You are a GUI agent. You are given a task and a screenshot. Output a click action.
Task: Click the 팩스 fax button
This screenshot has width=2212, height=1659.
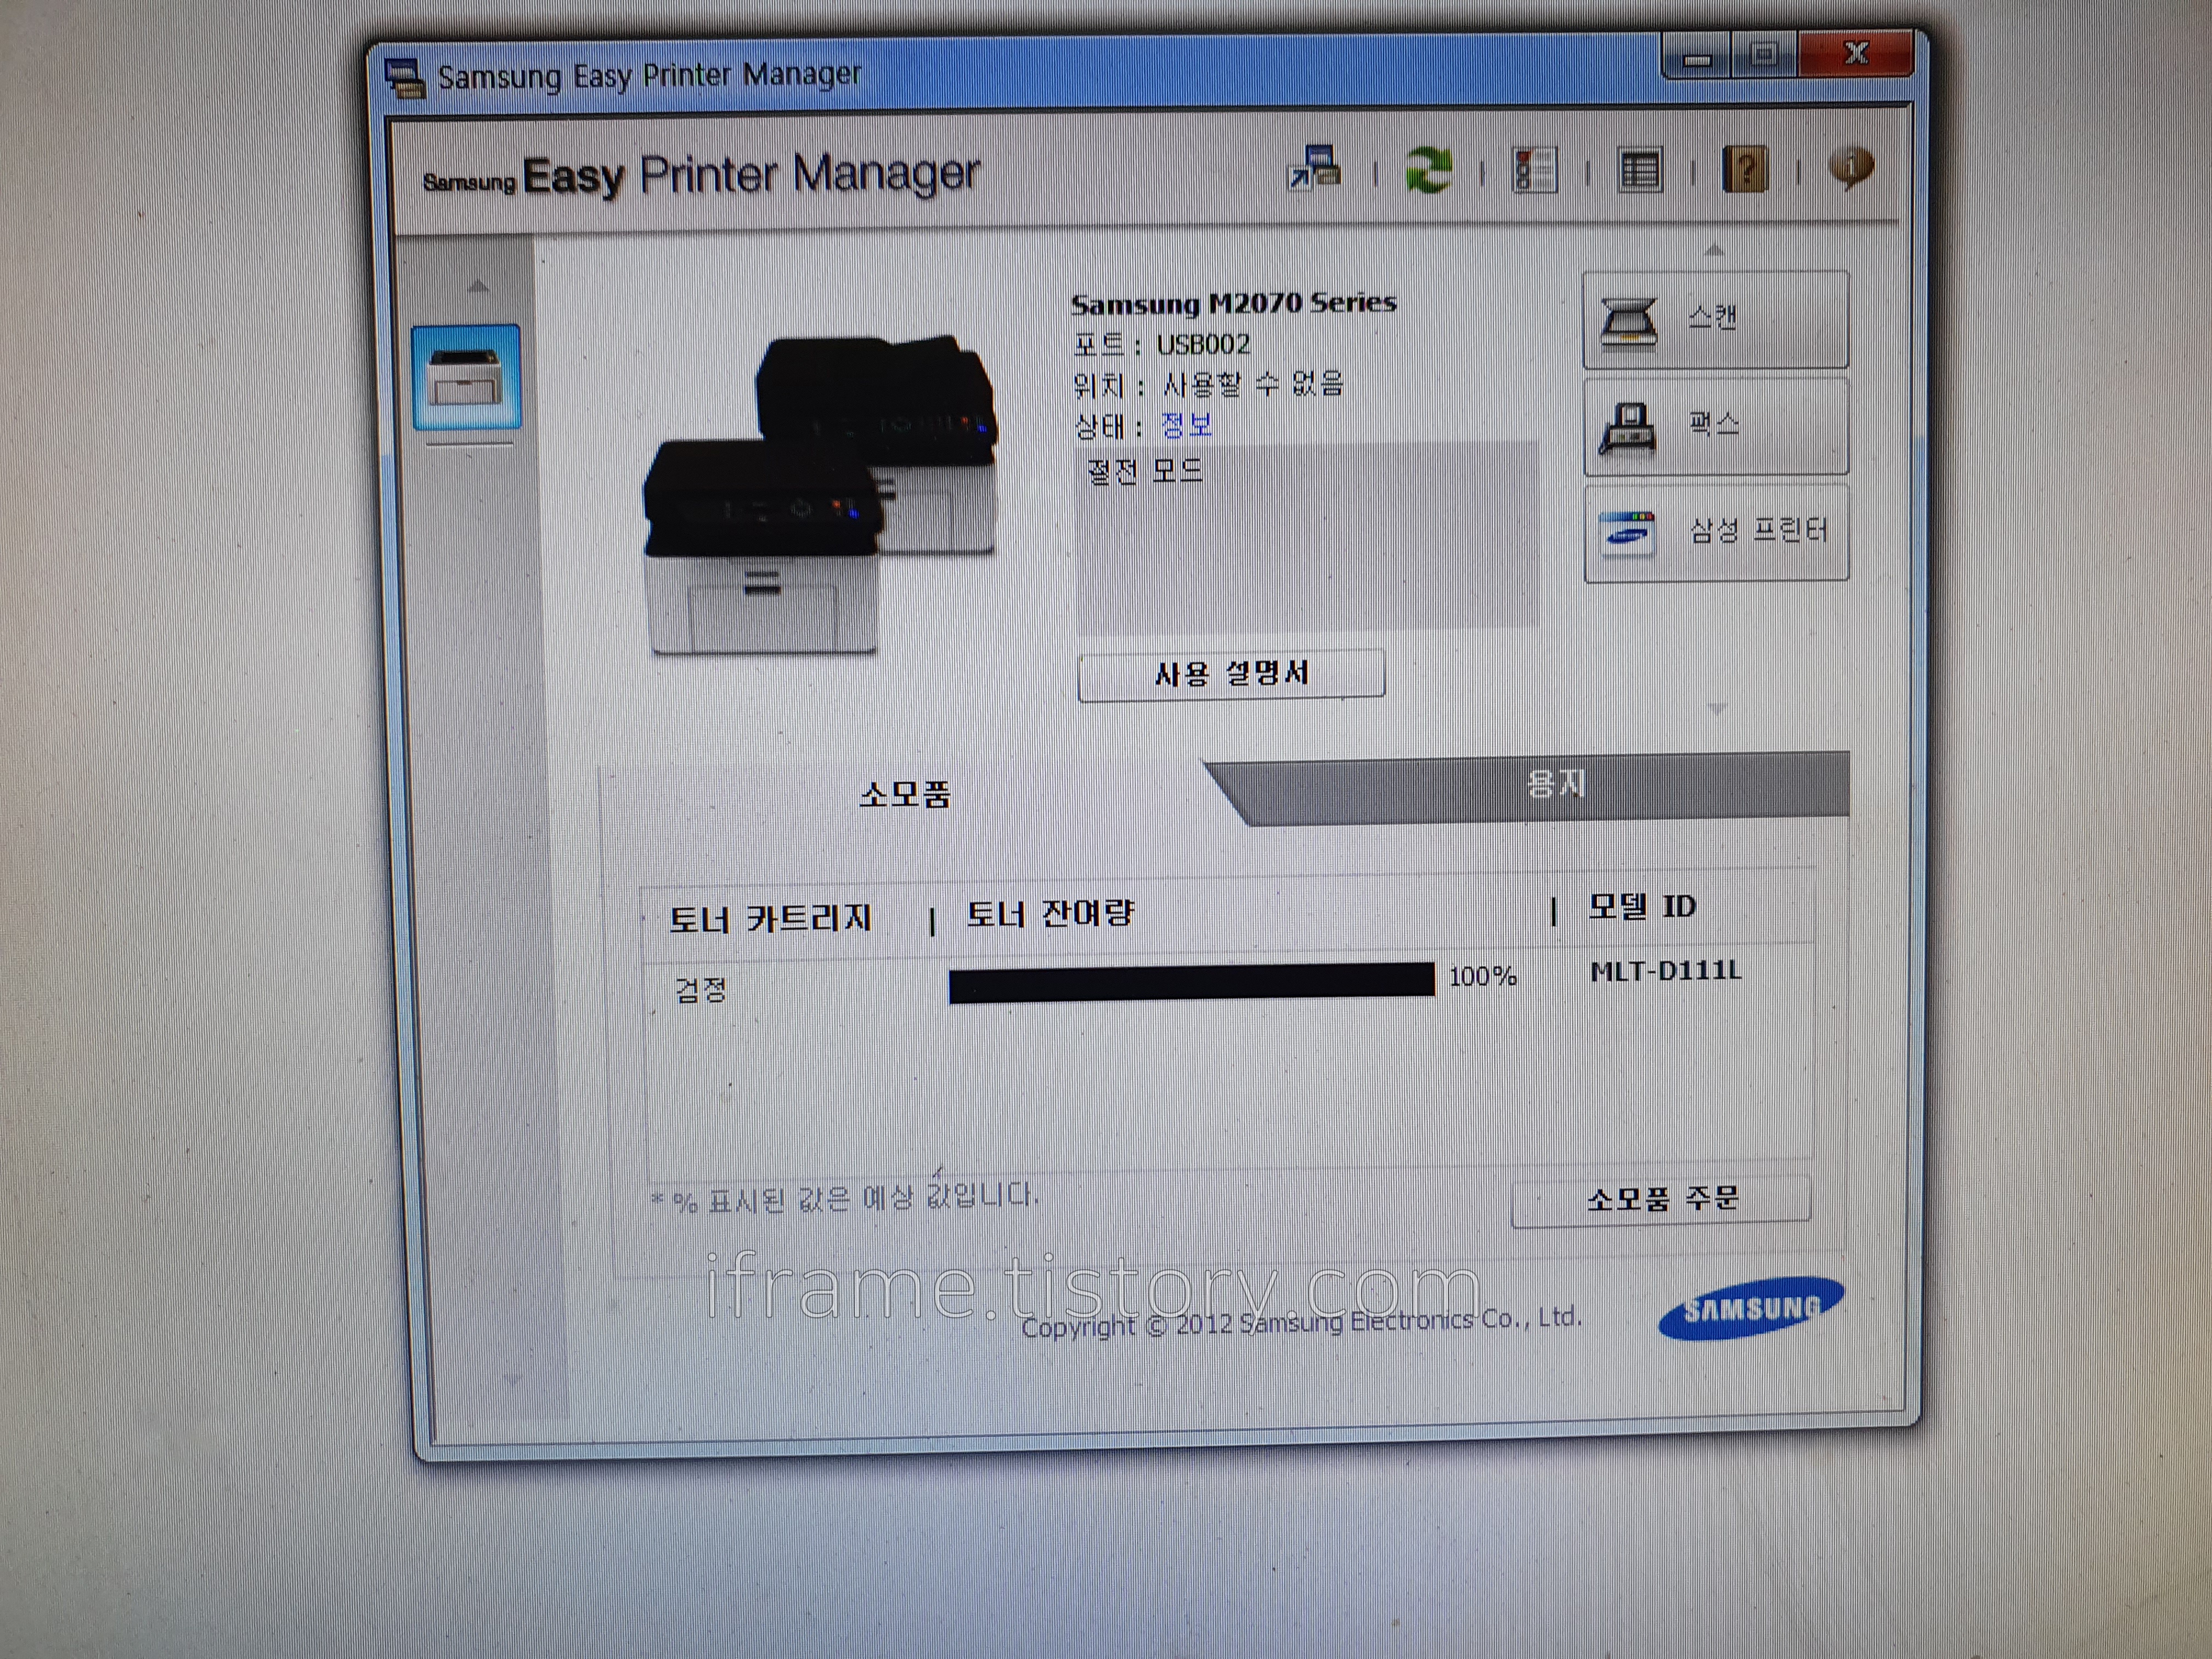click(1715, 426)
